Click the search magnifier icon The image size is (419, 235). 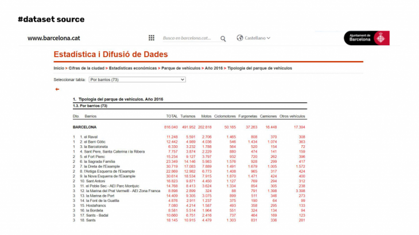[x=223, y=38]
